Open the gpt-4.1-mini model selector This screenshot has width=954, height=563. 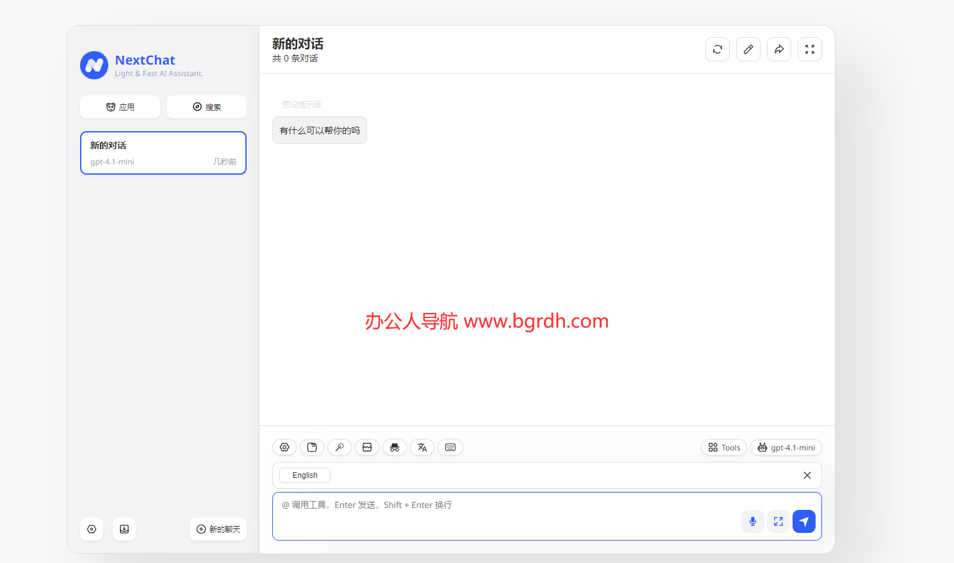[x=786, y=447]
